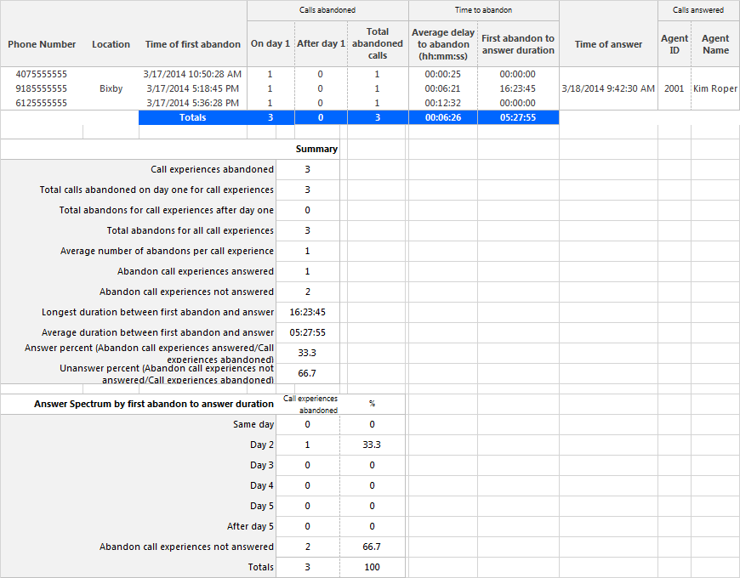Select Abandon call experiences not answered in Summary
This screenshot has width=740, height=578.
[186, 292]
